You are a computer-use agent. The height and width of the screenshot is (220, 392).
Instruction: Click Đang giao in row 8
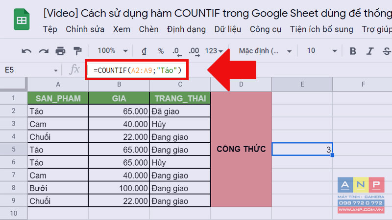(180, 188)
